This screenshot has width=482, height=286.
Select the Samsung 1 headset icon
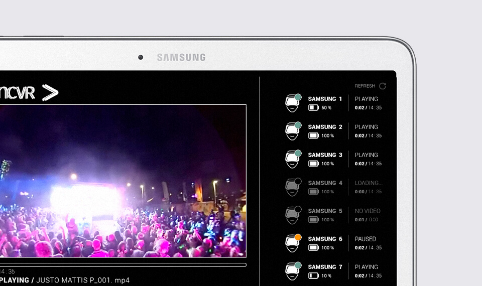click(x=293, y=103)
